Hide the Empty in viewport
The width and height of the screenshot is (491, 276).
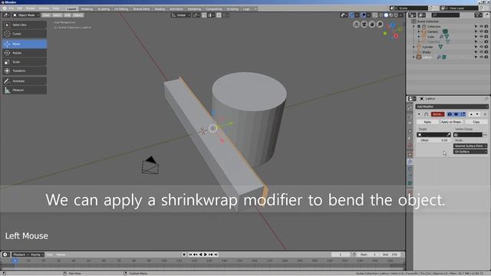click(481, 52)
